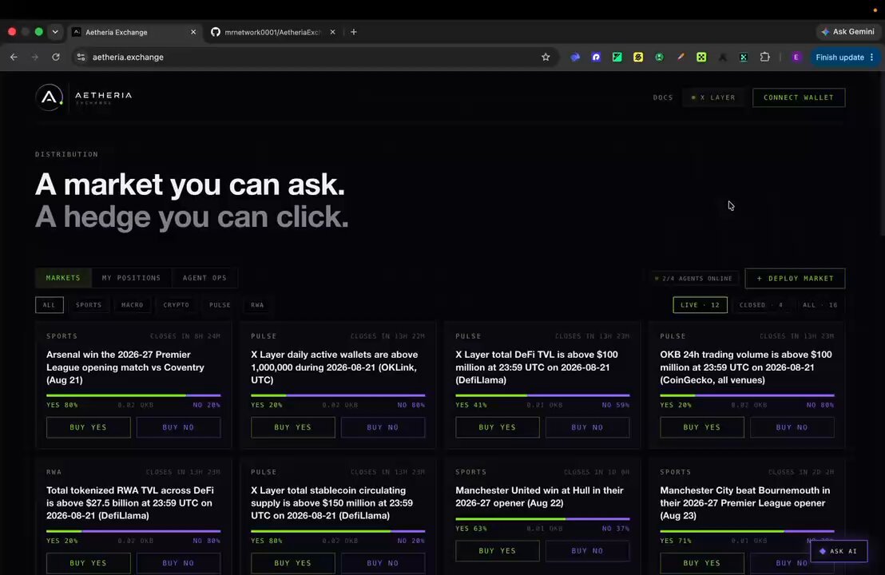The image size is (885, 575).
Task: Open the Extensions puzzle icon
Action: point(764,57)
